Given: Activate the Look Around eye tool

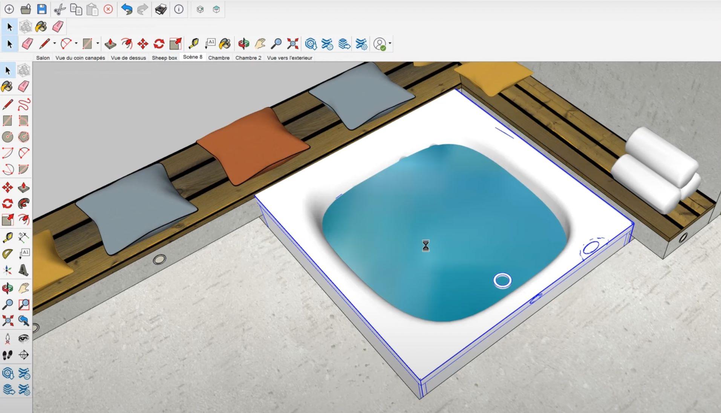Looking at the screenshot, I should [x=24, y=338].
